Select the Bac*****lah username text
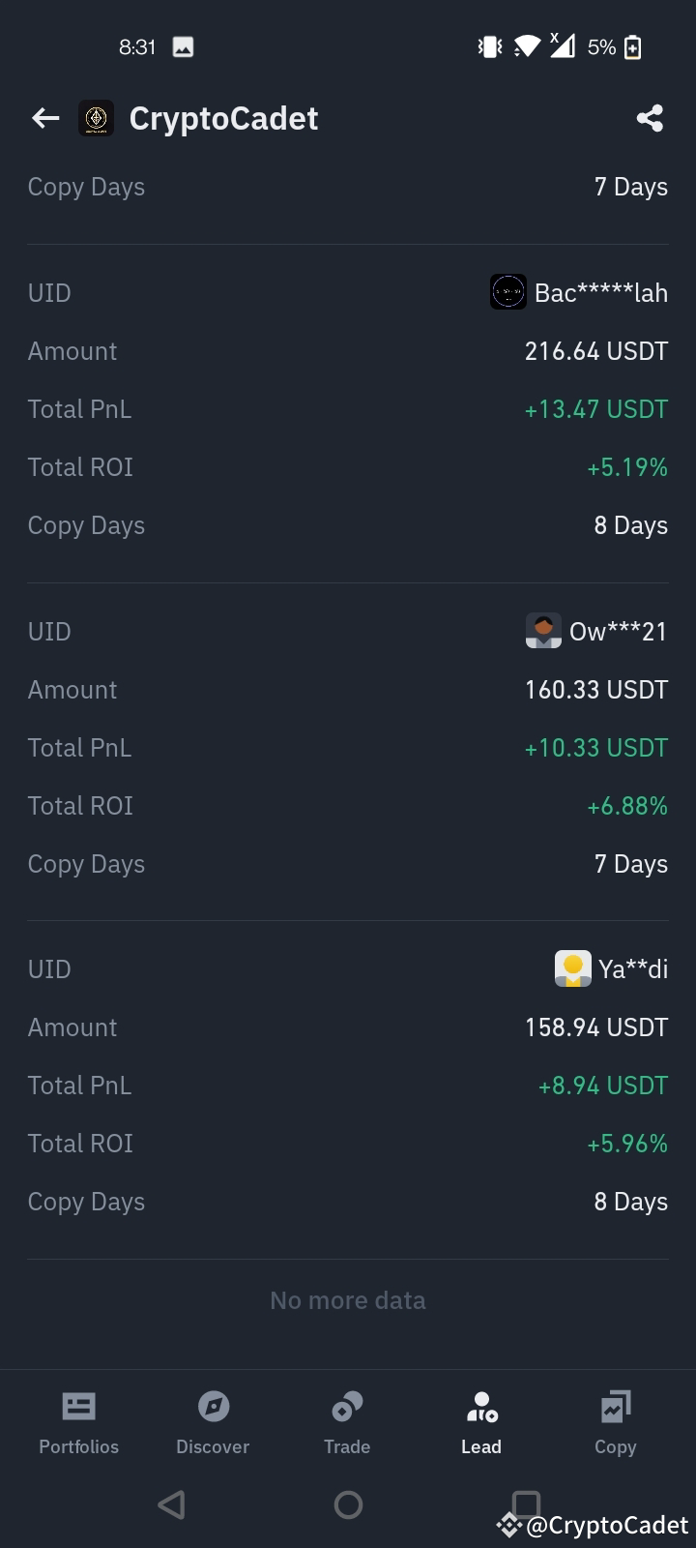Screen dimensions: 696x1548 pos(601,293)
